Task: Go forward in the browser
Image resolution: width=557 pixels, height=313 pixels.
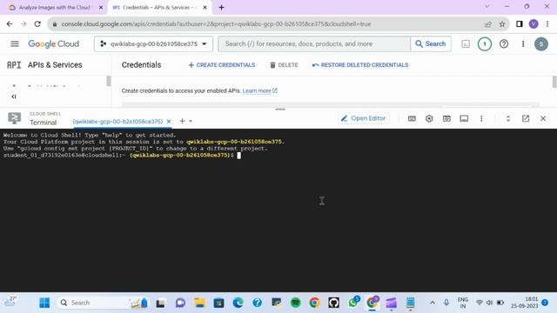Action: tap(23, 23)
